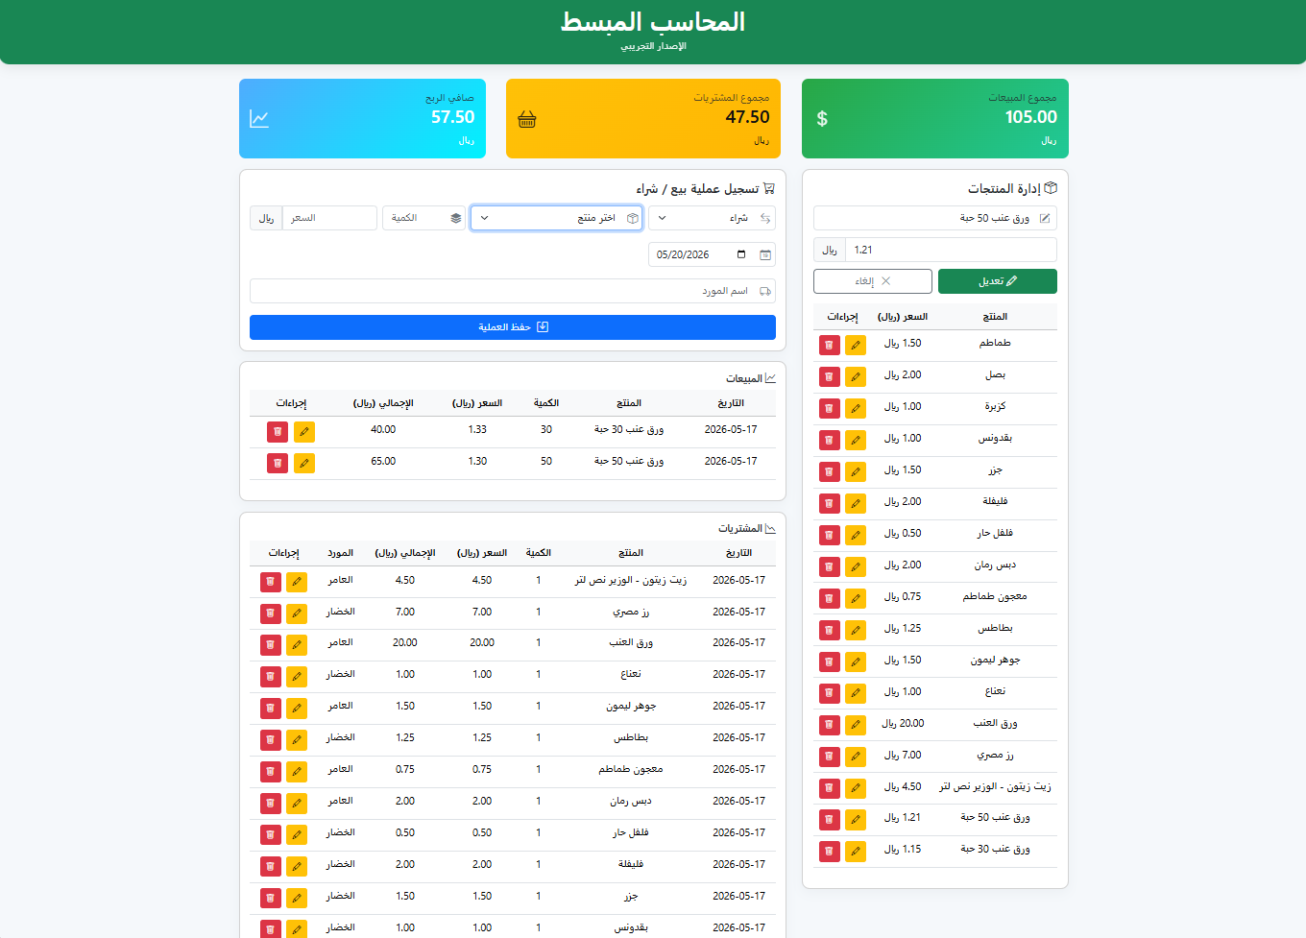Click the الإجمالي header in sales table
The height and width of the screenshot is (938, 1306).
point(383,403)
